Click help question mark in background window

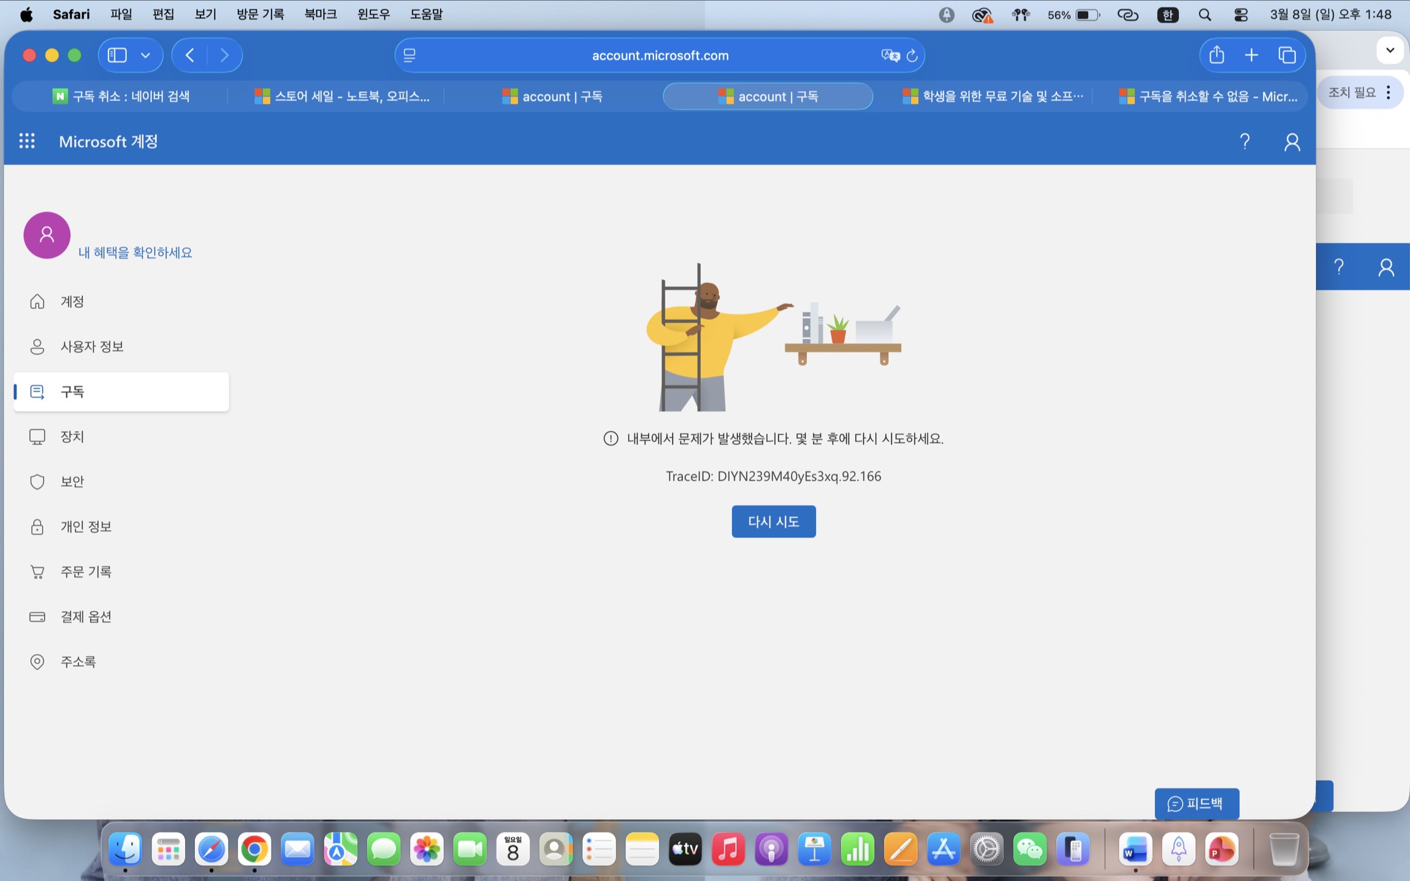pyautogui.click(x=1339, y=267)
